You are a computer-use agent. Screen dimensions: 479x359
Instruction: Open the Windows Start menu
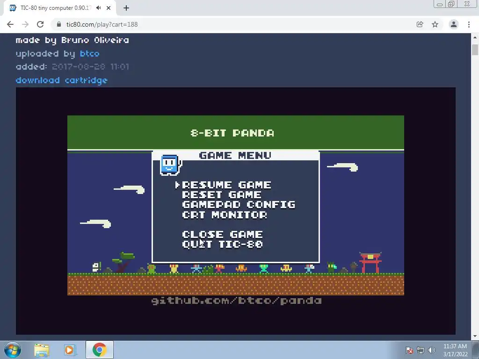click(13, 350)
